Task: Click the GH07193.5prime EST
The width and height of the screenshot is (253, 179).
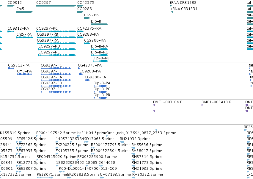Action: [x=102, y=178]
